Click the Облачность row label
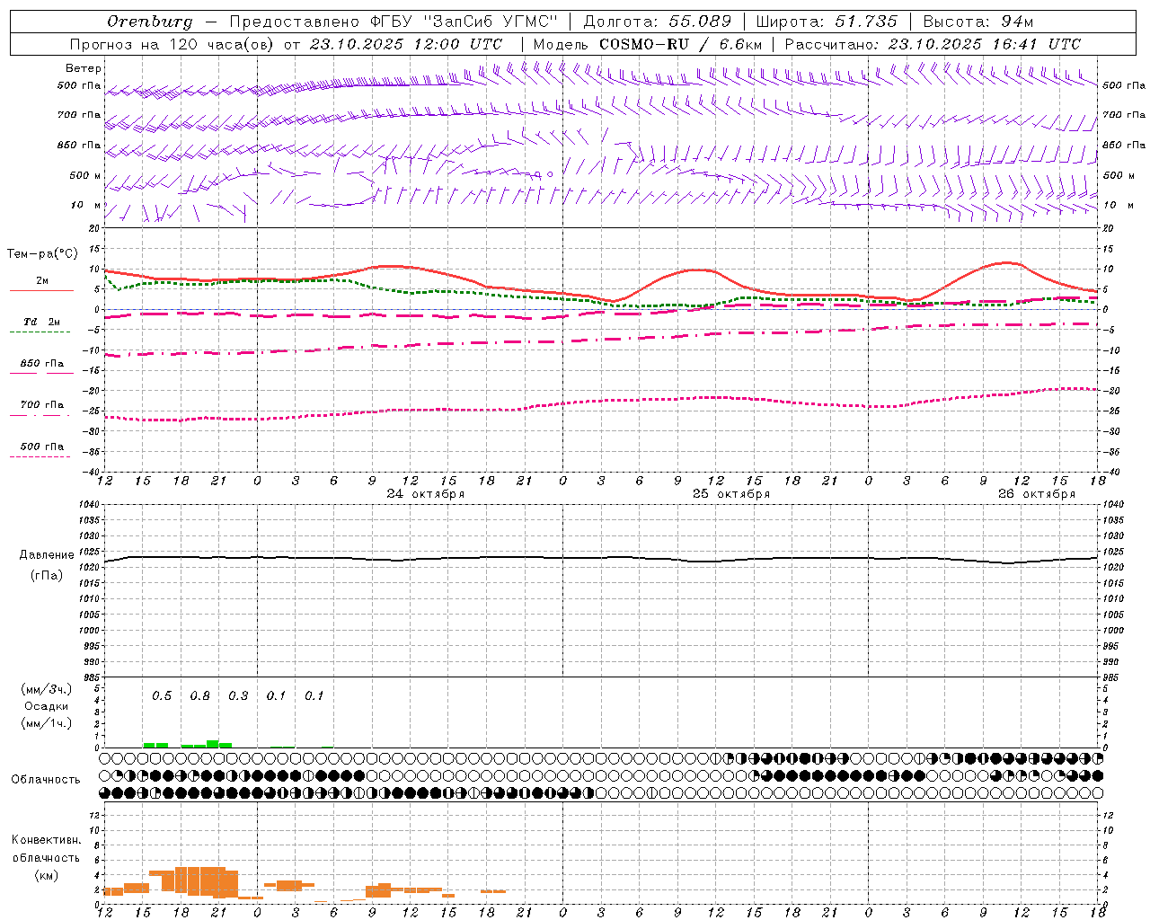Image resolution: width=1150 pixels, height=920 pixels. click(46, 780)
